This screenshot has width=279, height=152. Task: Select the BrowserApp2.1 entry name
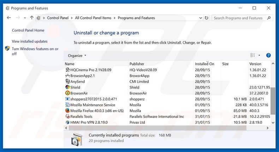coord(83,76)
